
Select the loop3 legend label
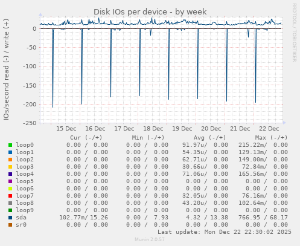pos(25,167)
